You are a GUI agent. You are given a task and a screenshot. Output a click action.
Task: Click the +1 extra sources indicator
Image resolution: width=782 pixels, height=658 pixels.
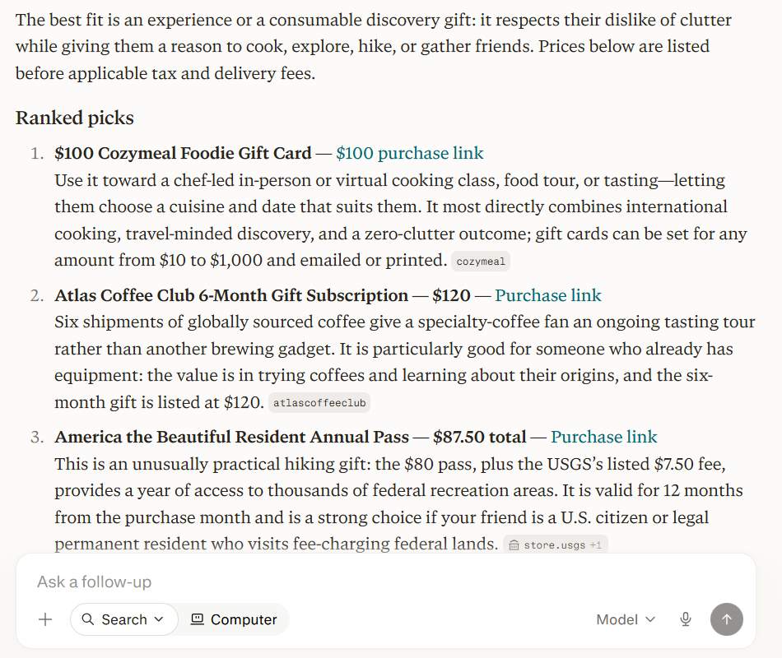click(595, 545)
